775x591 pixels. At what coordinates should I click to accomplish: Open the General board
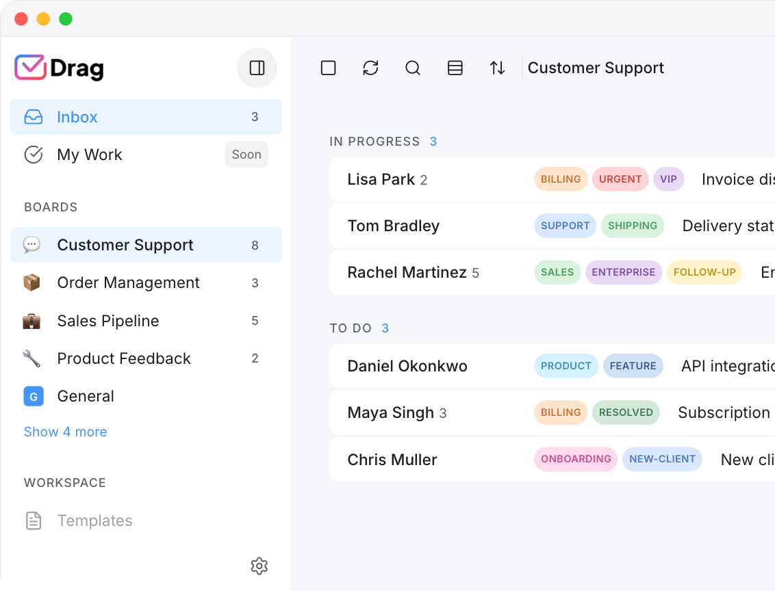click(x=146, y=396)
